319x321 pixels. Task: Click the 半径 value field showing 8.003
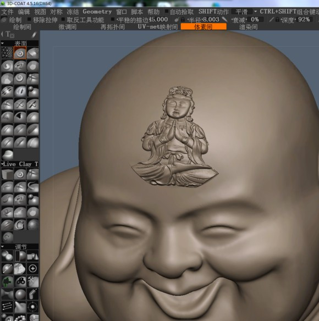click(x=211, y=19)
